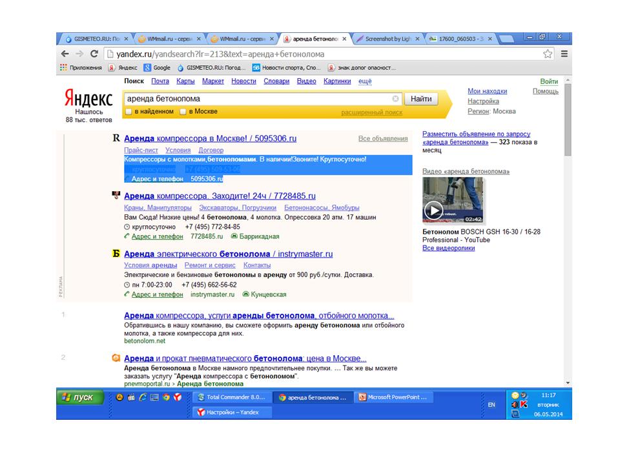Open the расширенный поиск link

(x=372, y=112)
